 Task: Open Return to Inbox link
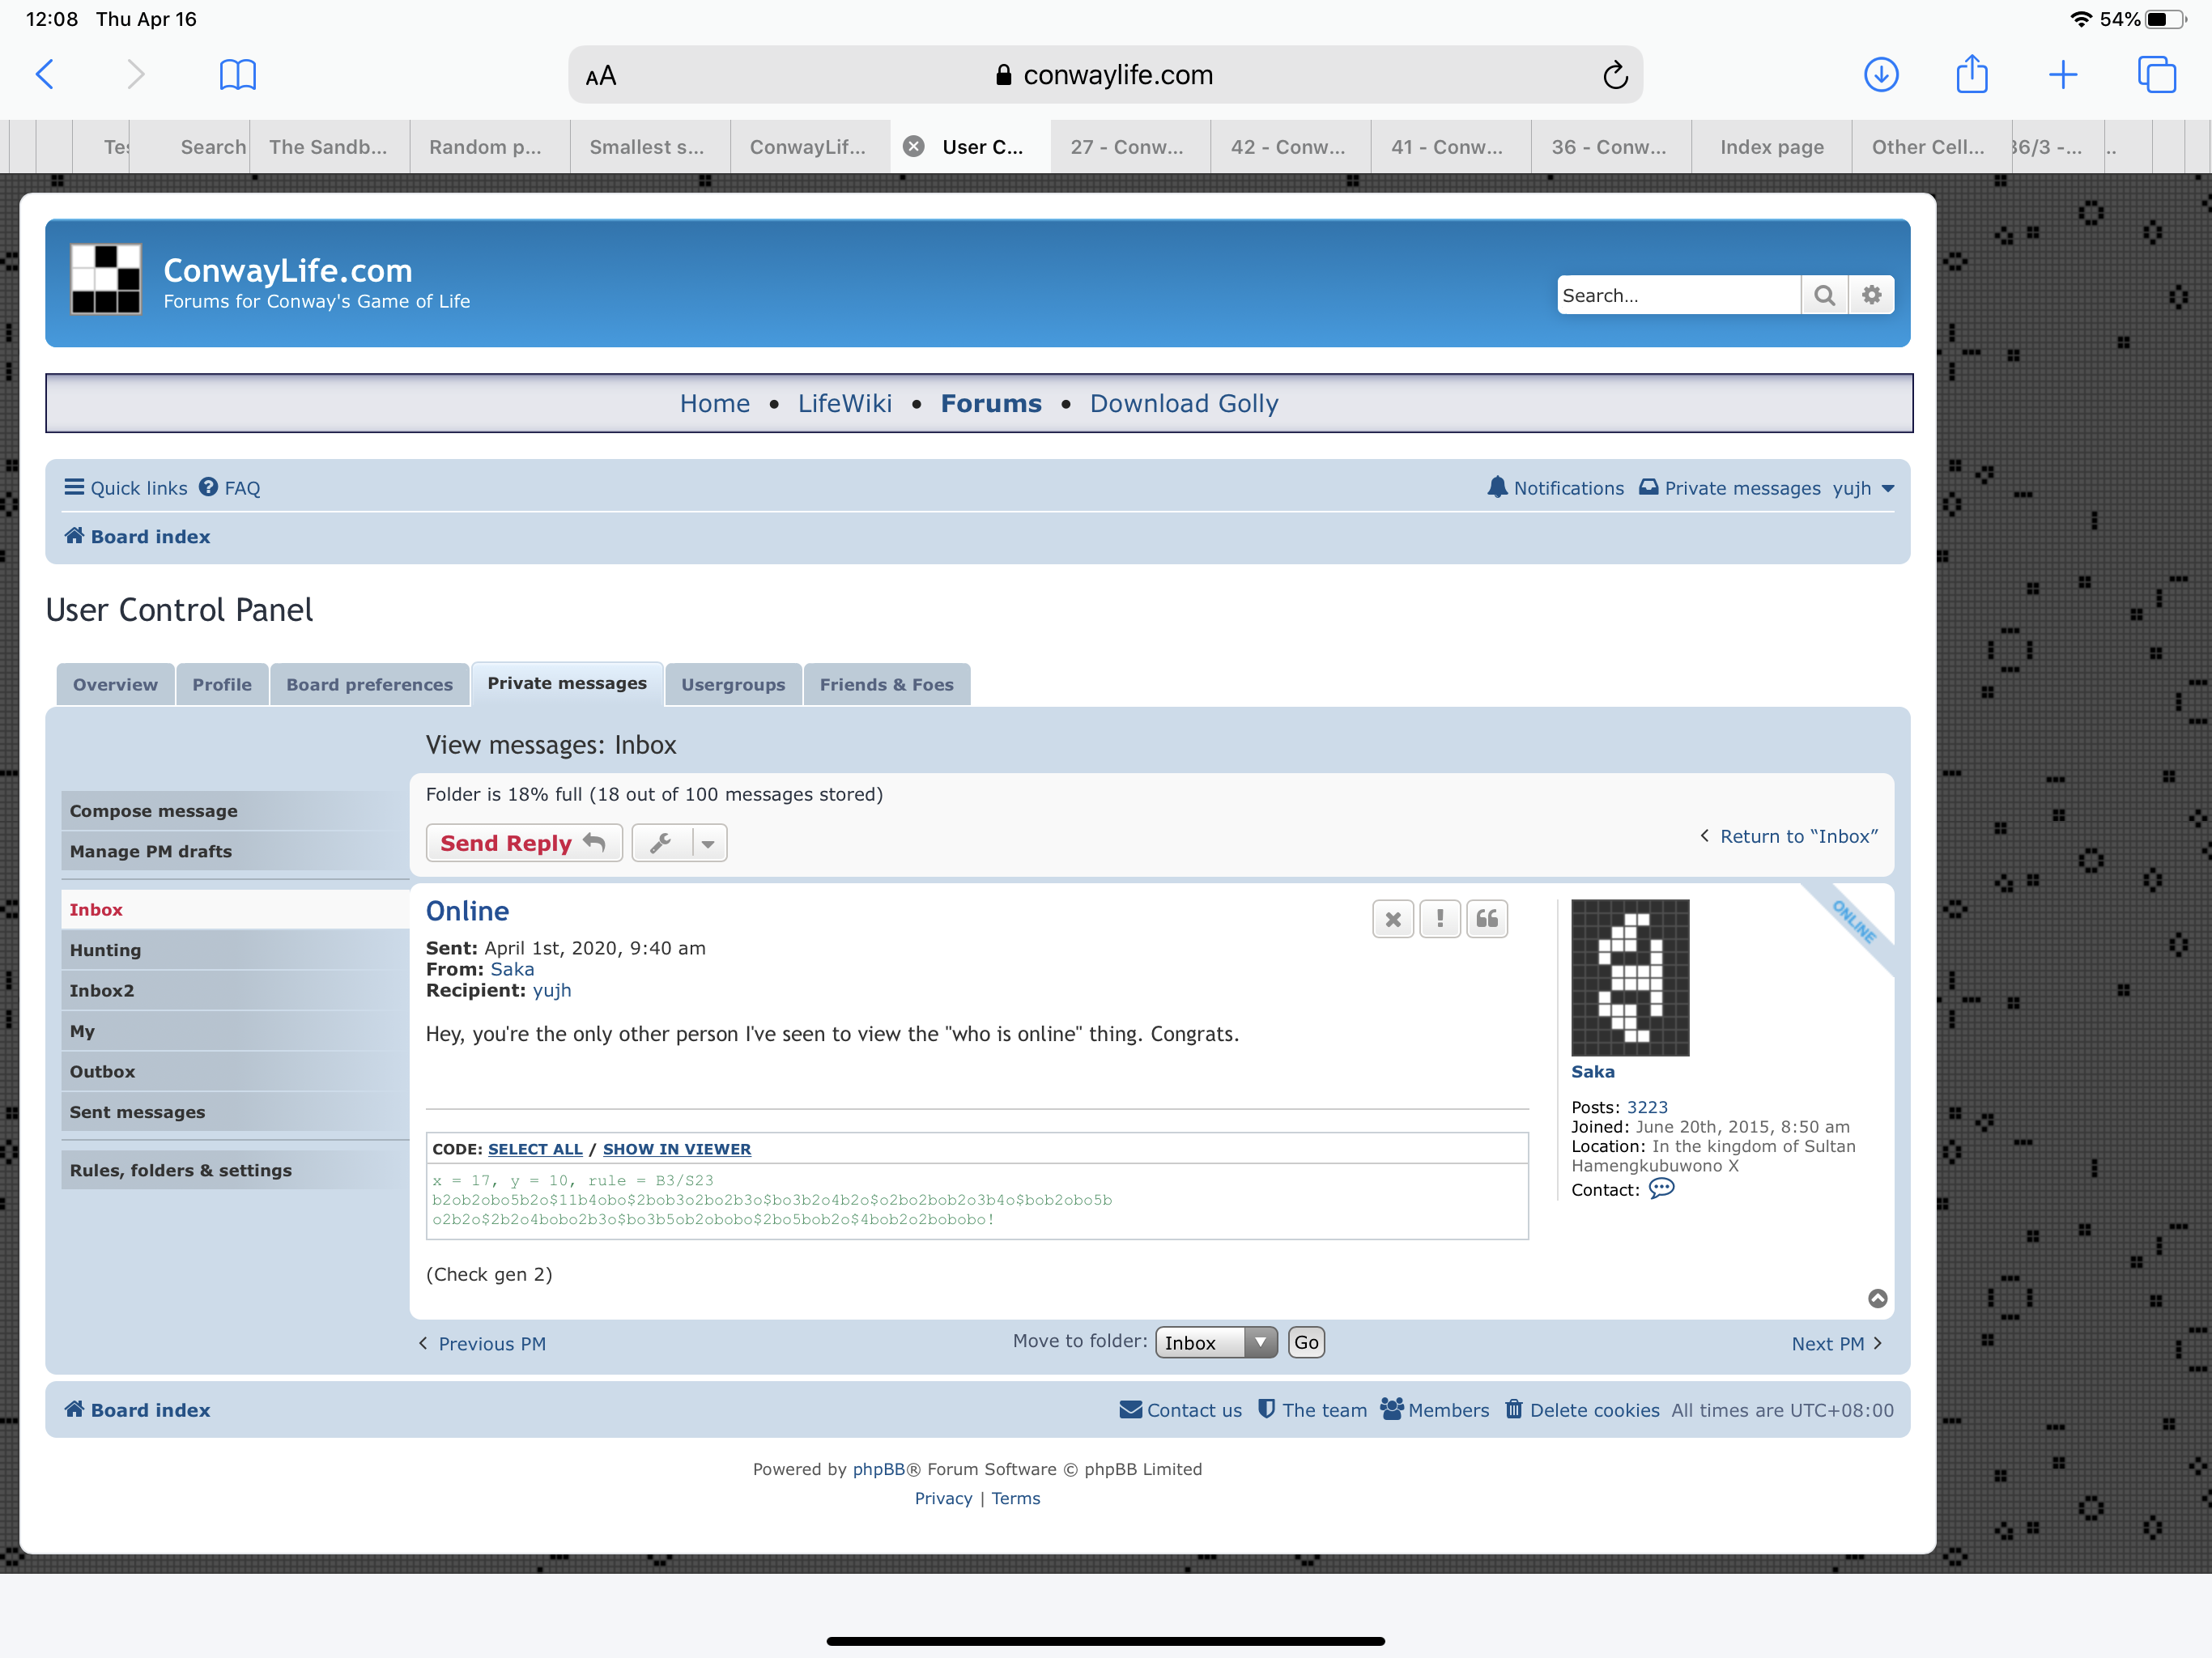pyautogui.click(x=1789, y=836)
